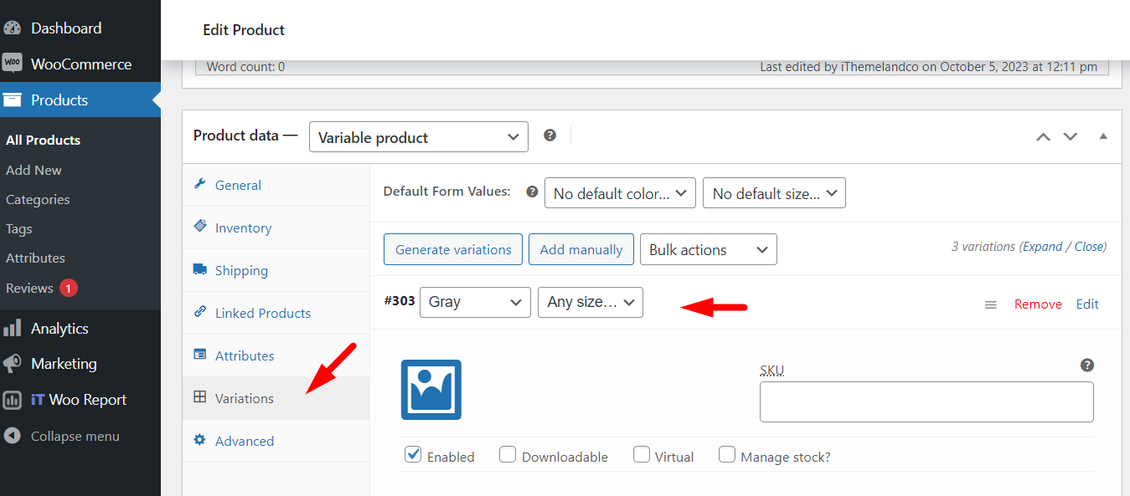Open the Bulk actions dropdown
The width and height of the screenshot is (1130, 496).
pyautogui.click(x=708, y=249)
